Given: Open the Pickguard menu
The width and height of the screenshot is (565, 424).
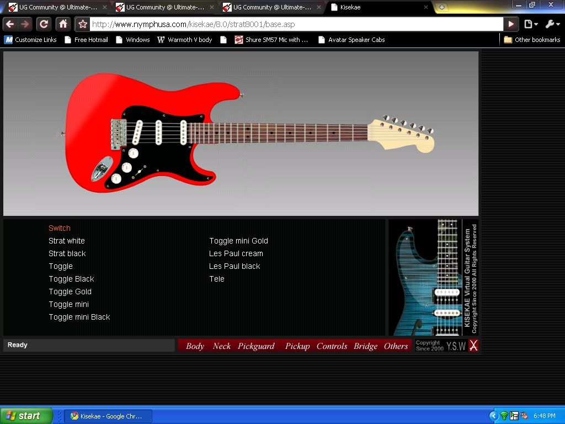Looking at the screenshot, I should point(256,346).
